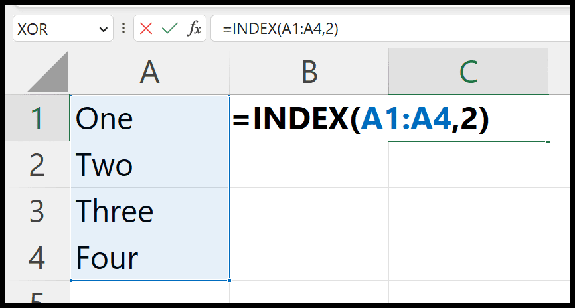
Task: Select row 1 header
Action: coord(37,118)
